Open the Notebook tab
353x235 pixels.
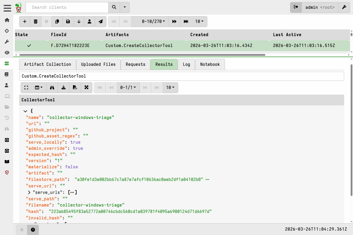coord(210,64)
